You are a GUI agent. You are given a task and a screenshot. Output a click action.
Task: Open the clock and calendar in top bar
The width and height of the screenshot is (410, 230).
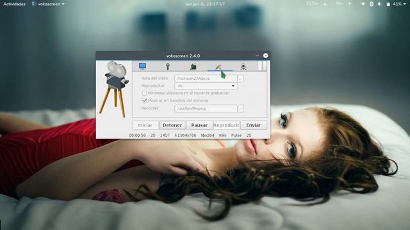pyautogui.click(x=205, y=4)
